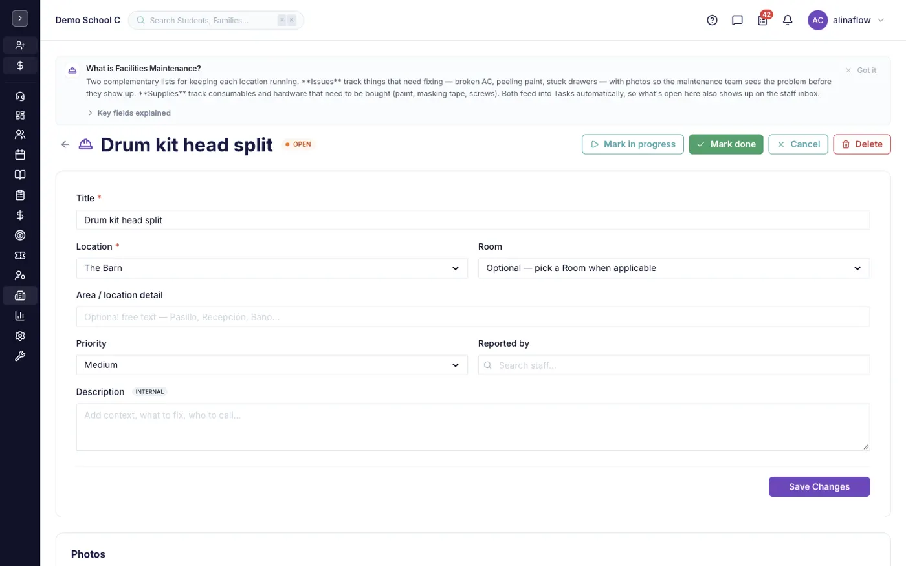Open the Location dropdown showing The Barn
This screenshot has height=566, width=906.
coord(272,268)
